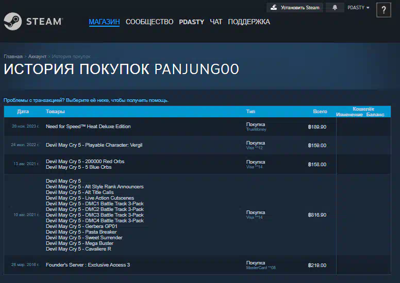Click the Дата column header
Image resolution: width=400 pixels, height=283 pixels.
[23, 112]
